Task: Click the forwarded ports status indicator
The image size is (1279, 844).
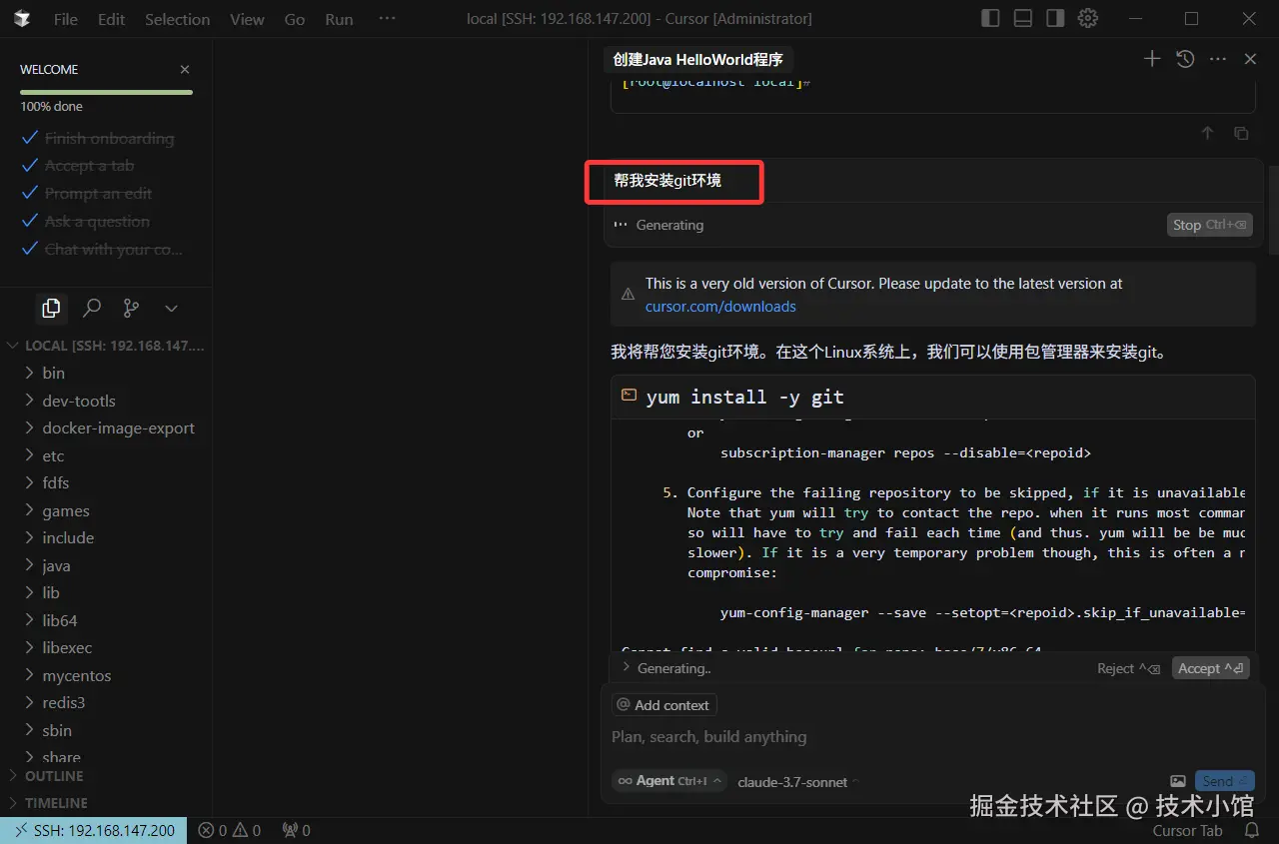Action: click(x=296, y=830)
